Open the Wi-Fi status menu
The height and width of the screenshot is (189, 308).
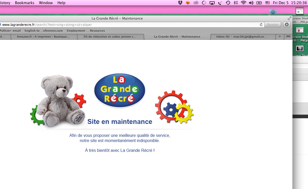(243, 3)
